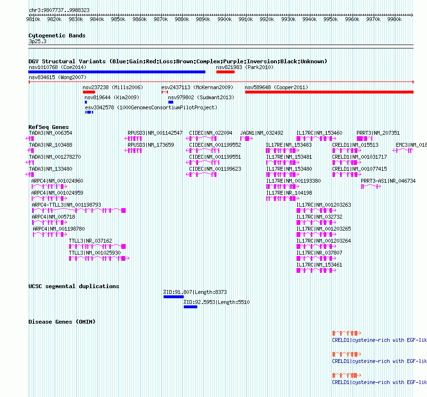Click gene label PRRT3-AS1|NR_046734
The height and width of the screenshot is (397, 427).
coord(388,181)
